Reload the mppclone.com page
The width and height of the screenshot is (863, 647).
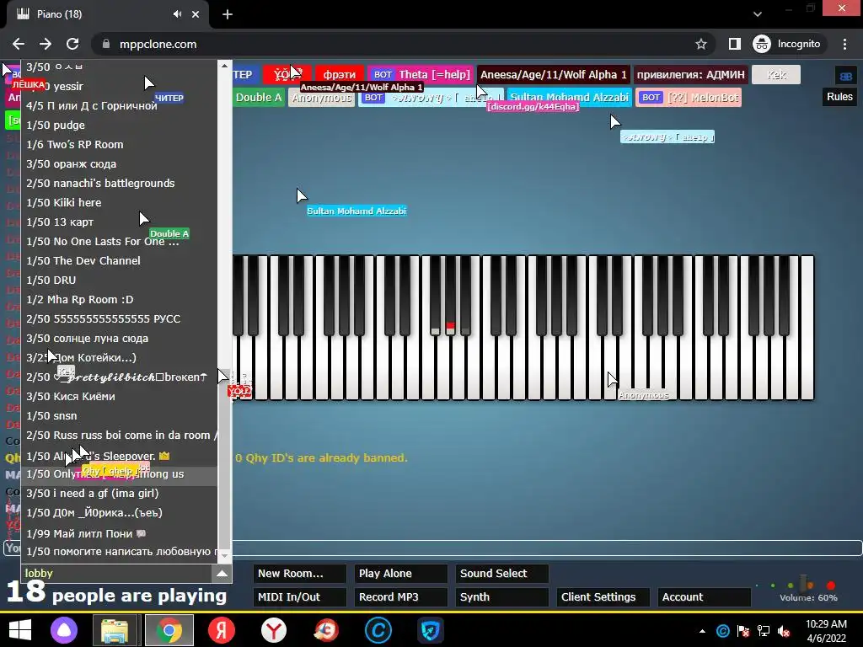72,44
